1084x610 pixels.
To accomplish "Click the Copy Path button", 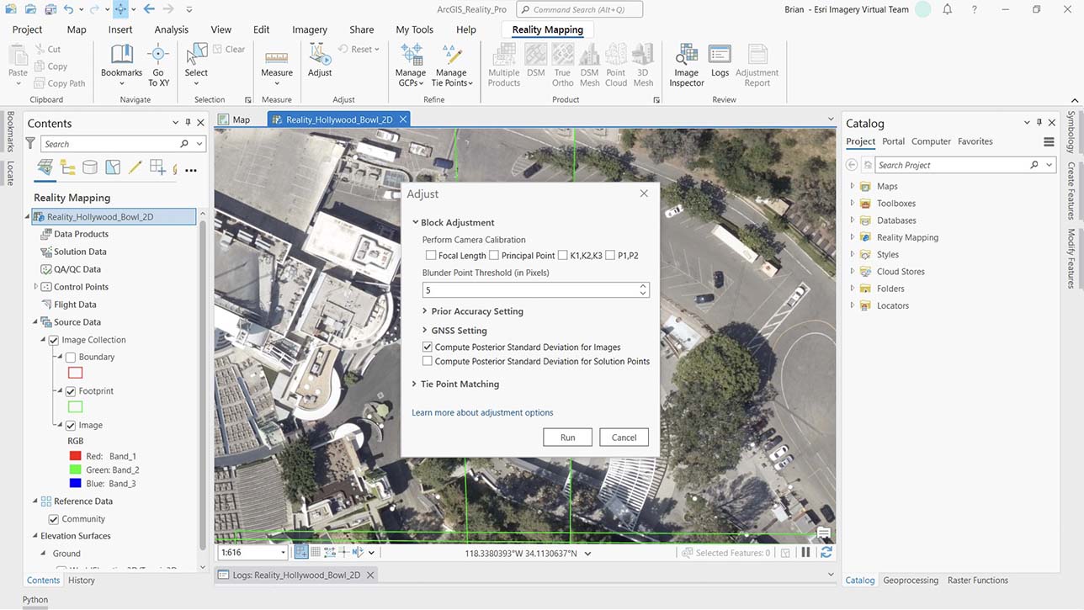I will pyautogui.click(x=60, y=83).
